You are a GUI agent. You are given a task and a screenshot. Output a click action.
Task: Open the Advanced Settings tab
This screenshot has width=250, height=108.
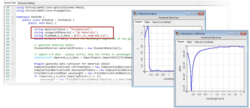pos(26,3)
